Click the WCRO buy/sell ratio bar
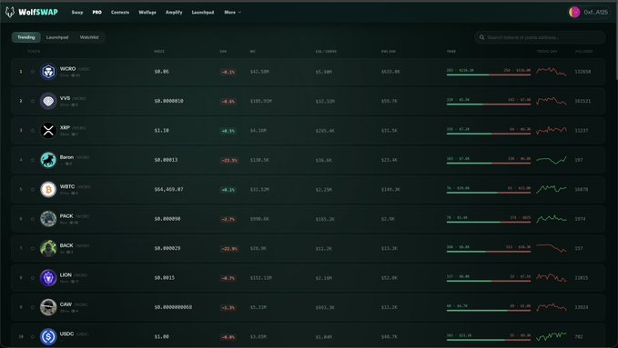Image resolution: width=618 pixels, height=348 pixels. [489, 75]
